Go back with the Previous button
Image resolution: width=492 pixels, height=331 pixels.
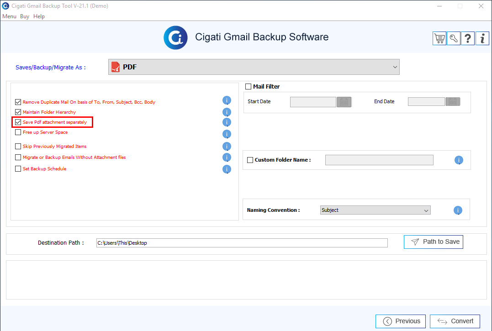pos(400,321)
